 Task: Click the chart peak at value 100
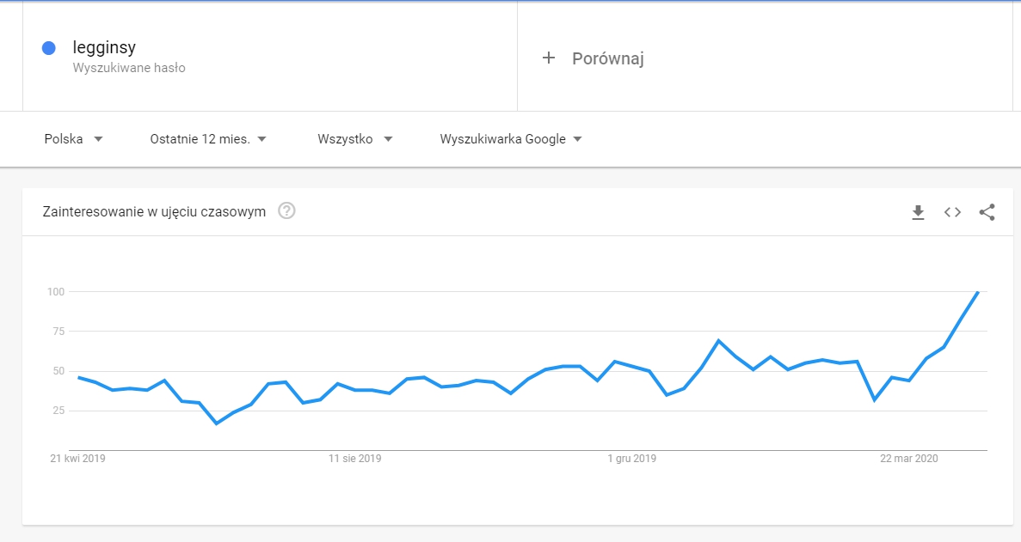click(x=978, y=292)
